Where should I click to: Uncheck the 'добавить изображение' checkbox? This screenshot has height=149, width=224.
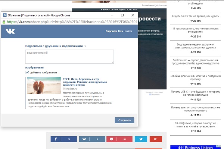pyautogui.click(x=27, y=72)
